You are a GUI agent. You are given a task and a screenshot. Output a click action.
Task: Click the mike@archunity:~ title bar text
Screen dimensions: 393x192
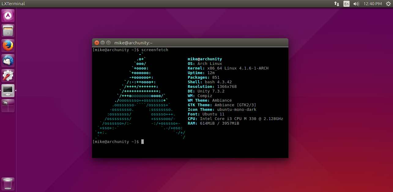coord(133,43)
